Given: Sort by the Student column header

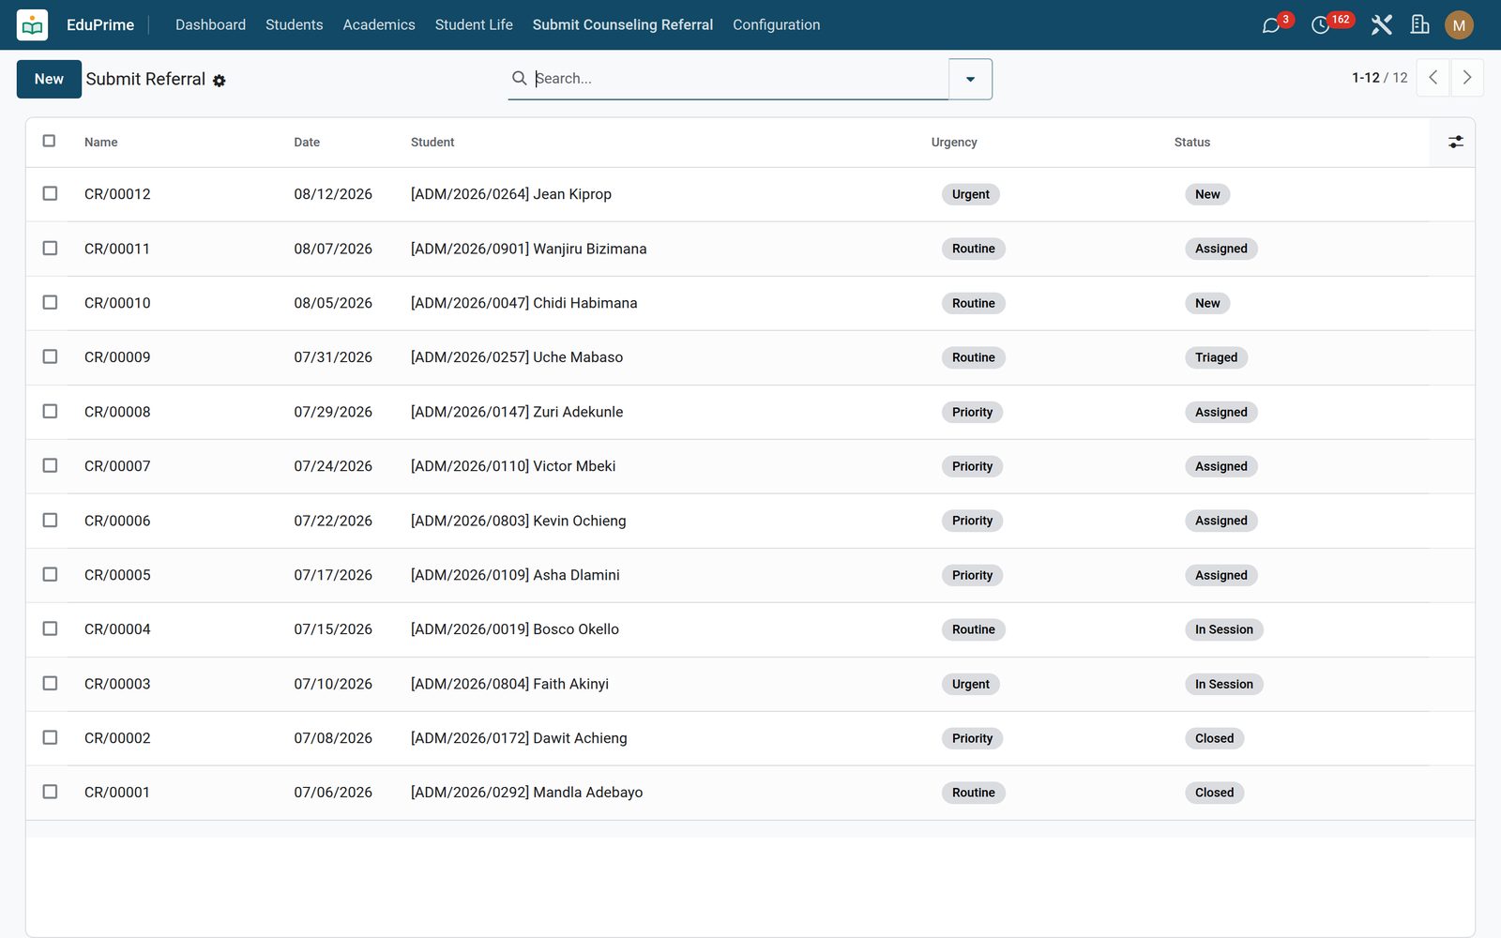Looking at the screenshot, I should (432, 143).
